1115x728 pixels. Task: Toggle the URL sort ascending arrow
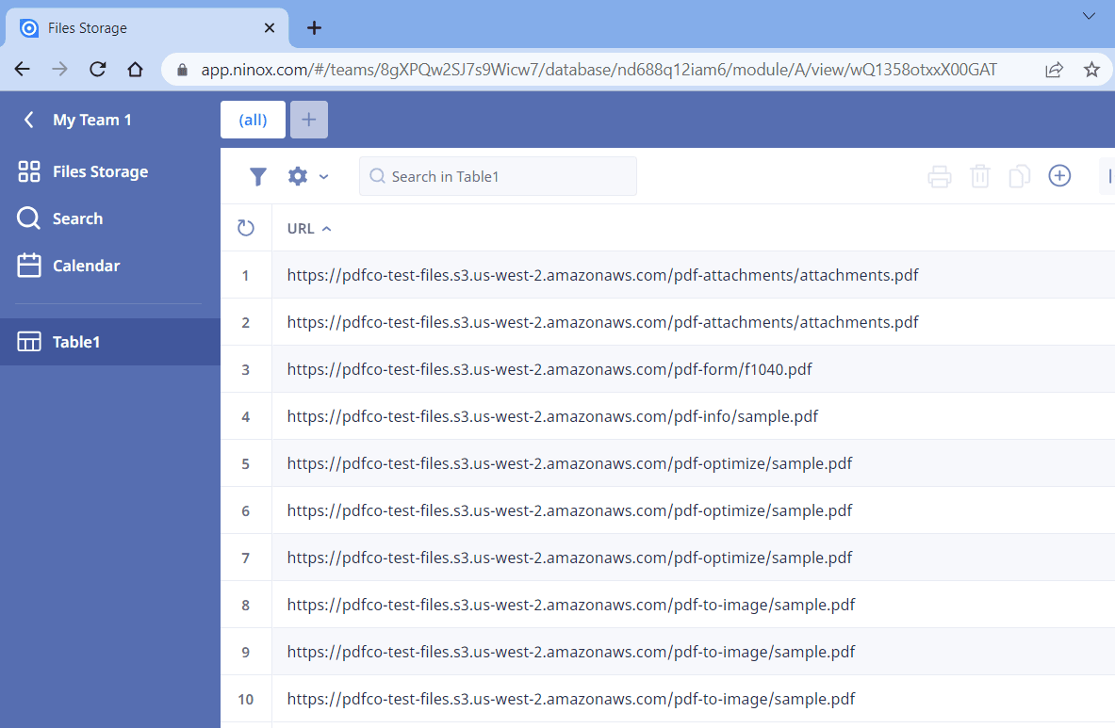[x=327, y=229]
